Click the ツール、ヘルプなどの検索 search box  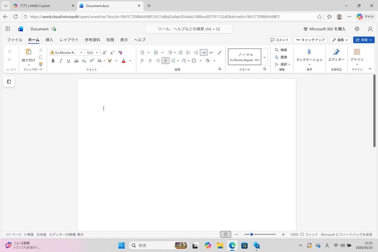pos(189,29)
